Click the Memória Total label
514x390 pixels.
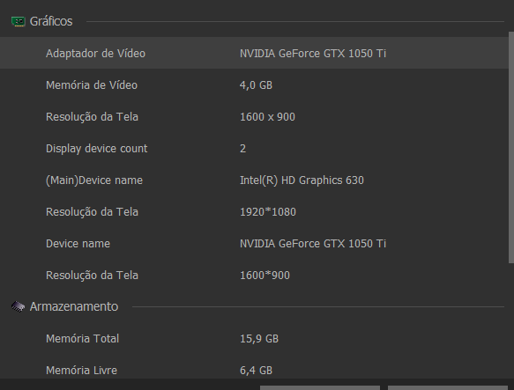(82, 339)
